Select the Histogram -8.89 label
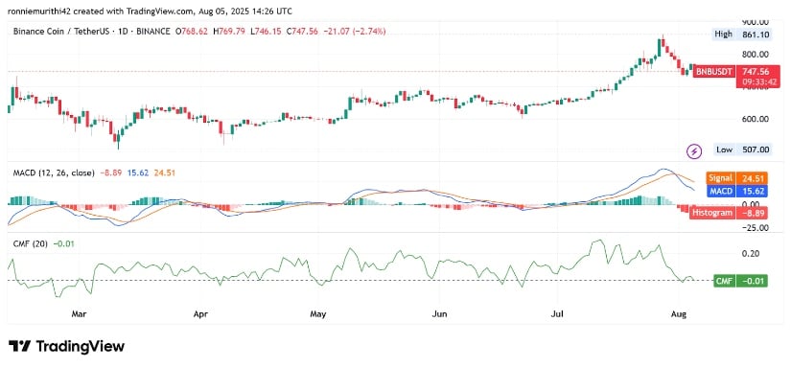Viewport: 791px width, 368px height. tap(729, 213)
